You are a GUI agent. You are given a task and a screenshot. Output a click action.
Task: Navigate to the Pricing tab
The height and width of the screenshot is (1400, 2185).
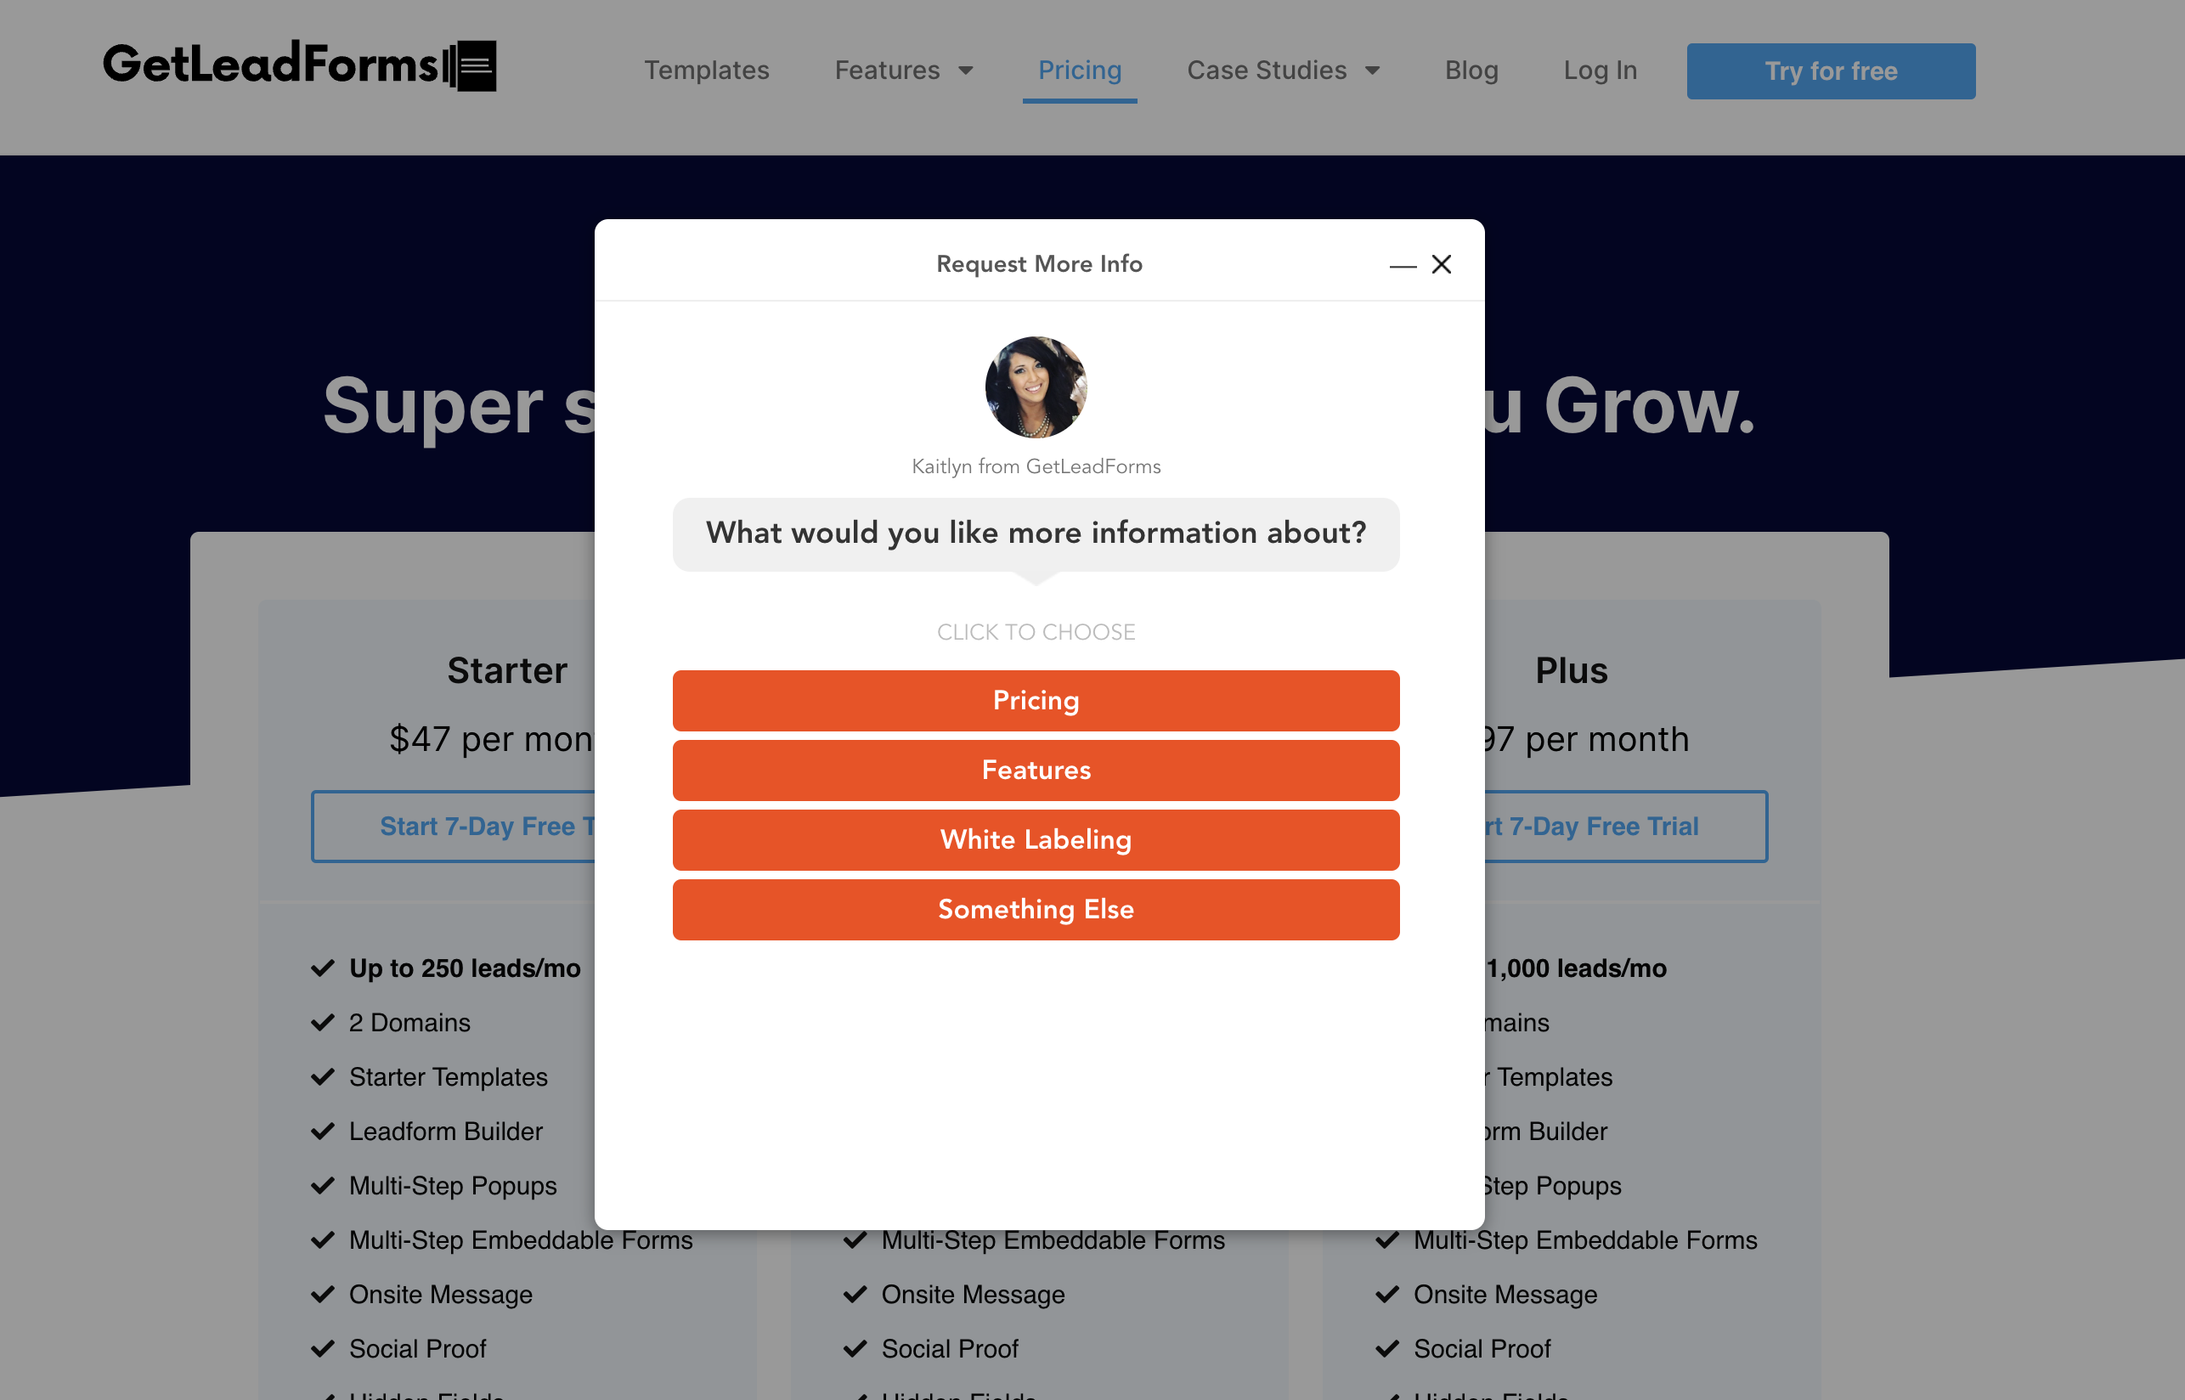click(1078, 69)
